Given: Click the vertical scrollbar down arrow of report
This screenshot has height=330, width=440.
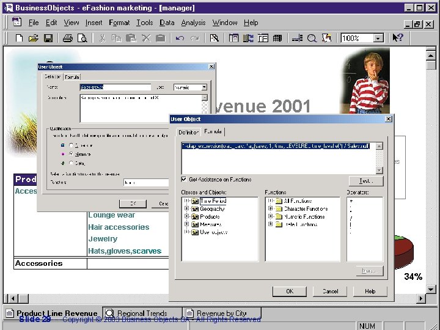Looking at the screenshot, I should click(430, 289).
